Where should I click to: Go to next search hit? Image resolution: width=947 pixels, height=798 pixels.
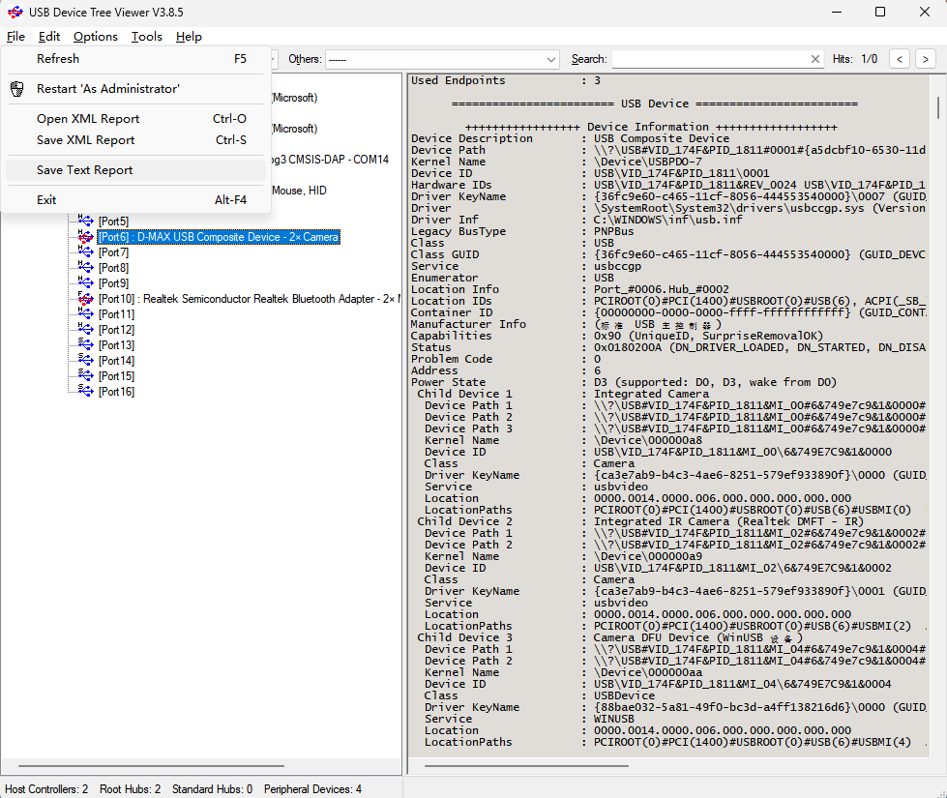click(x=926, y=59)
